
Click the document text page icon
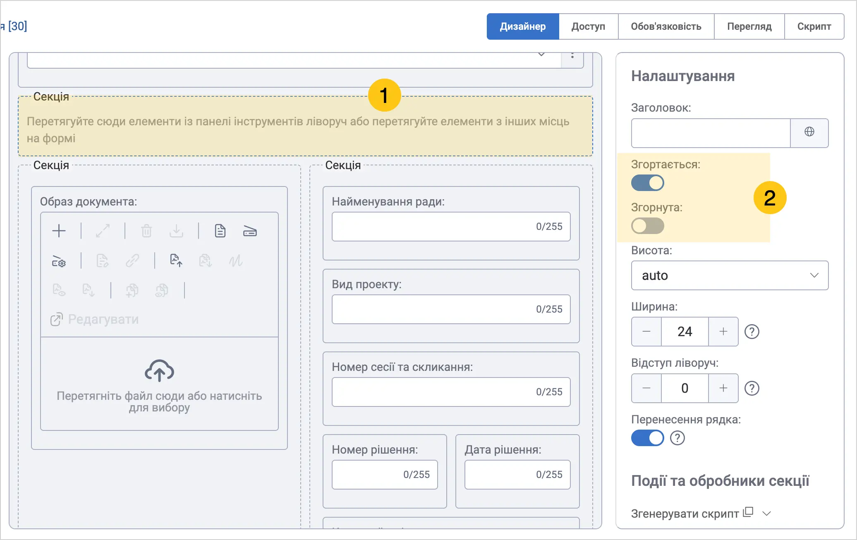pos(220,231)
